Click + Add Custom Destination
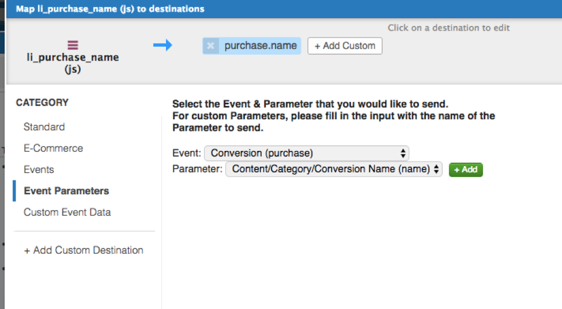This screenshot has width=562, height=309. pos(84,250)
